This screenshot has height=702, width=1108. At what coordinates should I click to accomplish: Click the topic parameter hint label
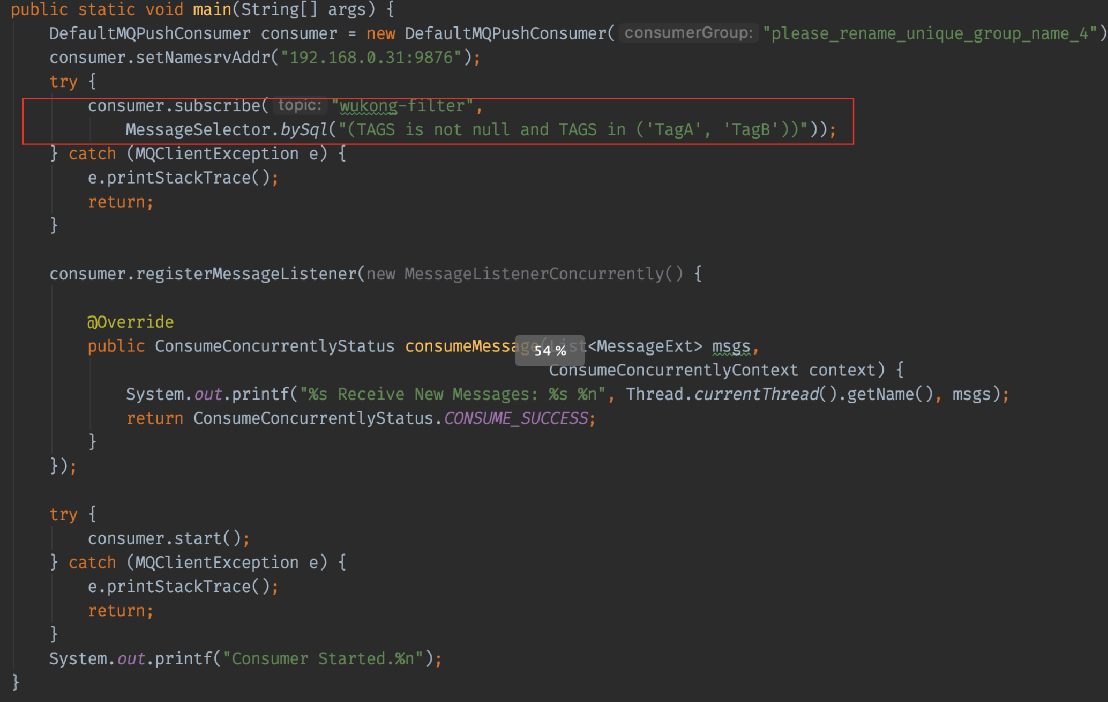[x=300, y=105]
